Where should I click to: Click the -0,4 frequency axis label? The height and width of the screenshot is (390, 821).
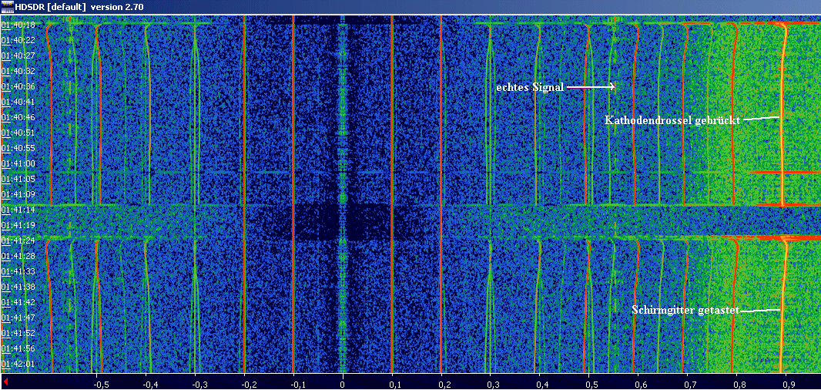(x=149, y=385)
